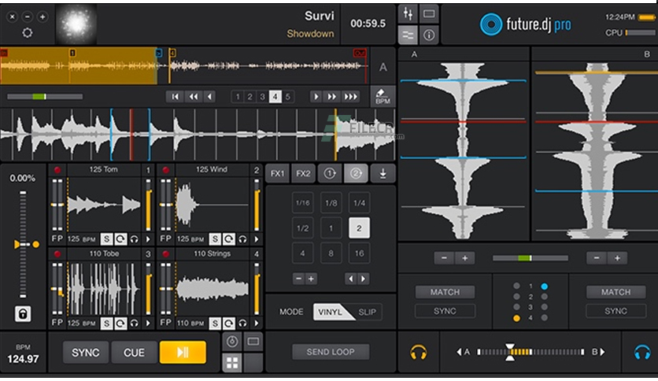658x381 pixels.
Task: Click the BPM edit pencil icon
Action: (x=383, y=96)
